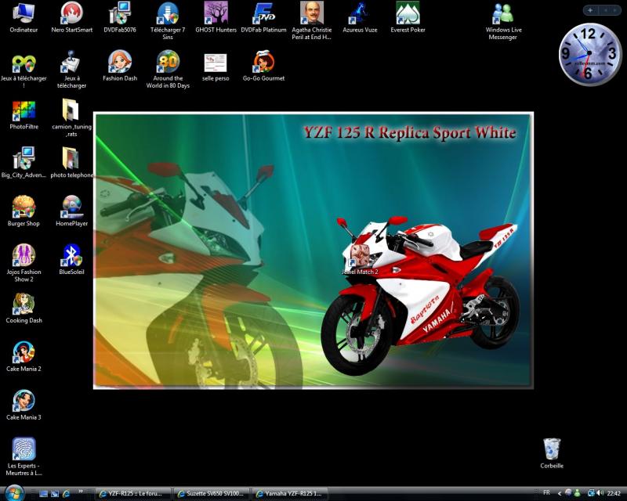Screen dimensions: 627x501
Task: Click the sidebar next gadgets arrow
Action: click(614, 10)
